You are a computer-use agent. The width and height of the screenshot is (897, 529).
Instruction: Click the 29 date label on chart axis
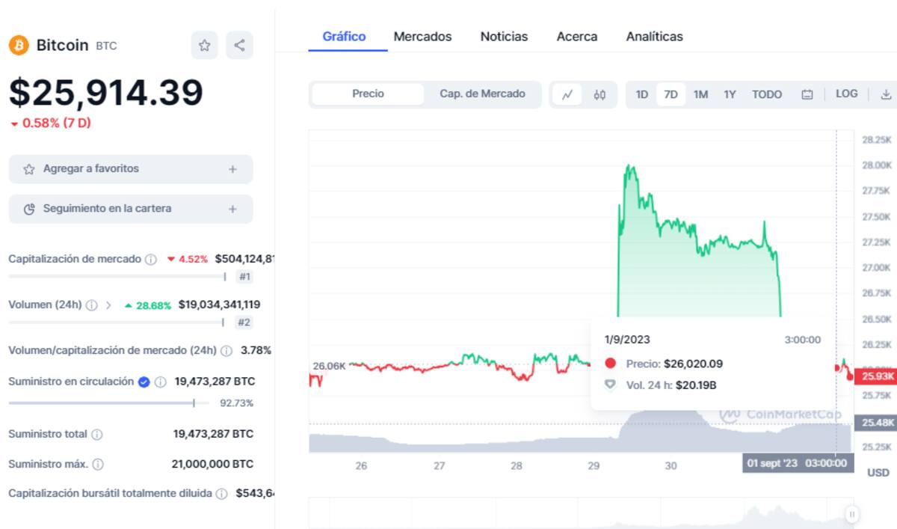594,465
